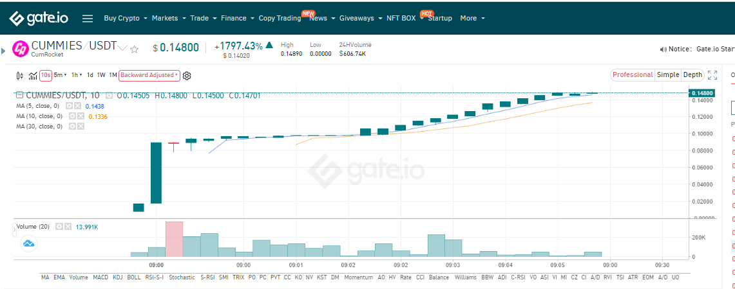Go to Startup page

pyautogui.click(x=440, y=18)
